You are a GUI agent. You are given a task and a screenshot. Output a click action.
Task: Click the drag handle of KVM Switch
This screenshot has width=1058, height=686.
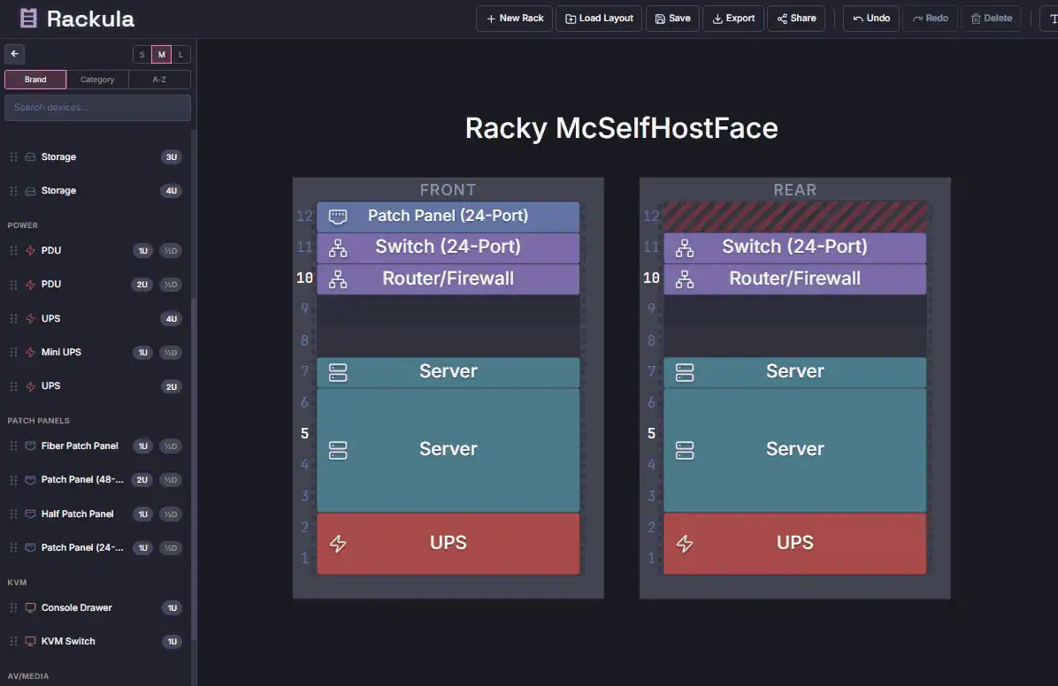13,642
